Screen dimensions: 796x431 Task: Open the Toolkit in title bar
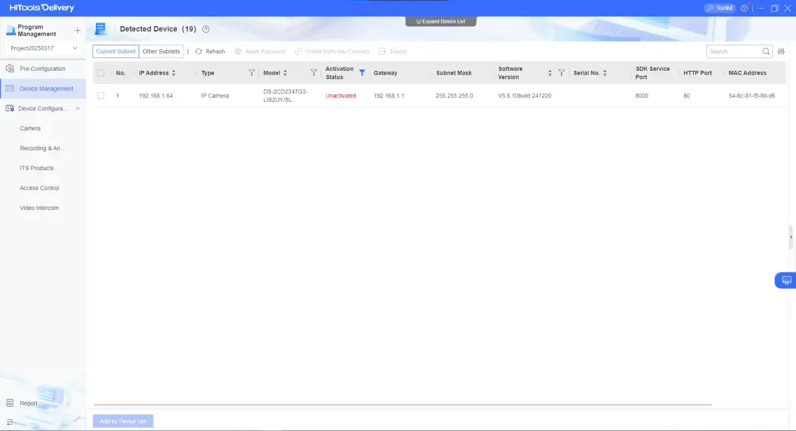click(x=720, y=8)
